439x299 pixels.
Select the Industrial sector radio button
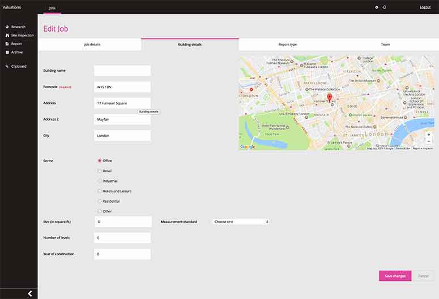tap(99, 181)
